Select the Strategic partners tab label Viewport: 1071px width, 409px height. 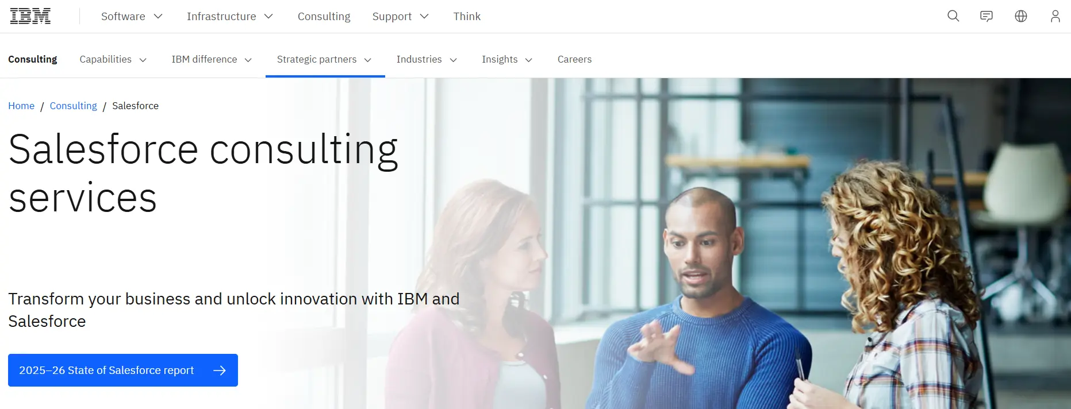click(x=317, y=59)
